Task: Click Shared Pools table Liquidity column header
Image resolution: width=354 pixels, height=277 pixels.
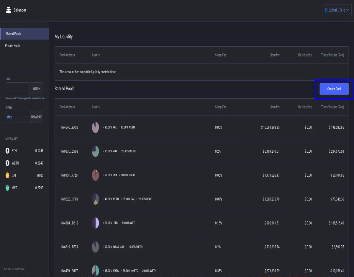Action: coord(275,107)
